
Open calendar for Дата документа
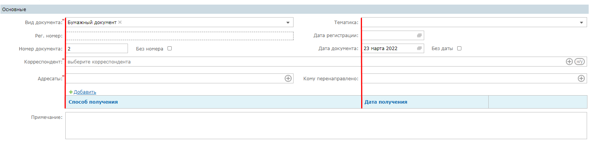419,49
